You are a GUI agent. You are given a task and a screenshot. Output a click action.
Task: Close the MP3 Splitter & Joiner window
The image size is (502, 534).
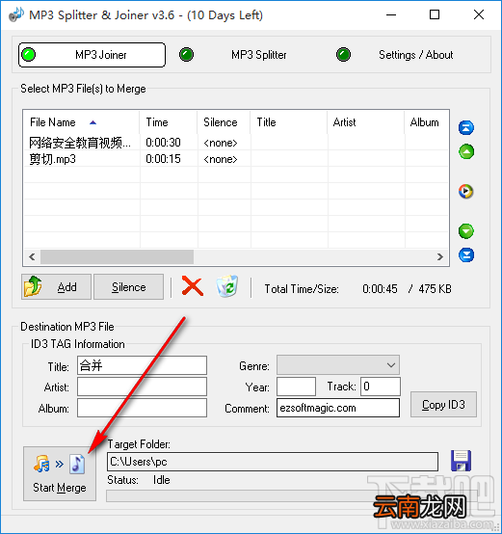479,14
